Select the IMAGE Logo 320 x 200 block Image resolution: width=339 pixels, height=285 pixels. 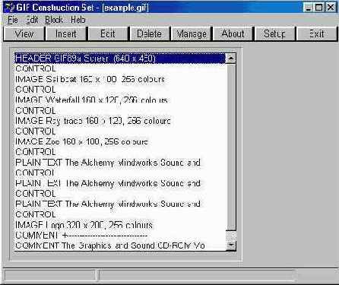click(x=119, y=225)
